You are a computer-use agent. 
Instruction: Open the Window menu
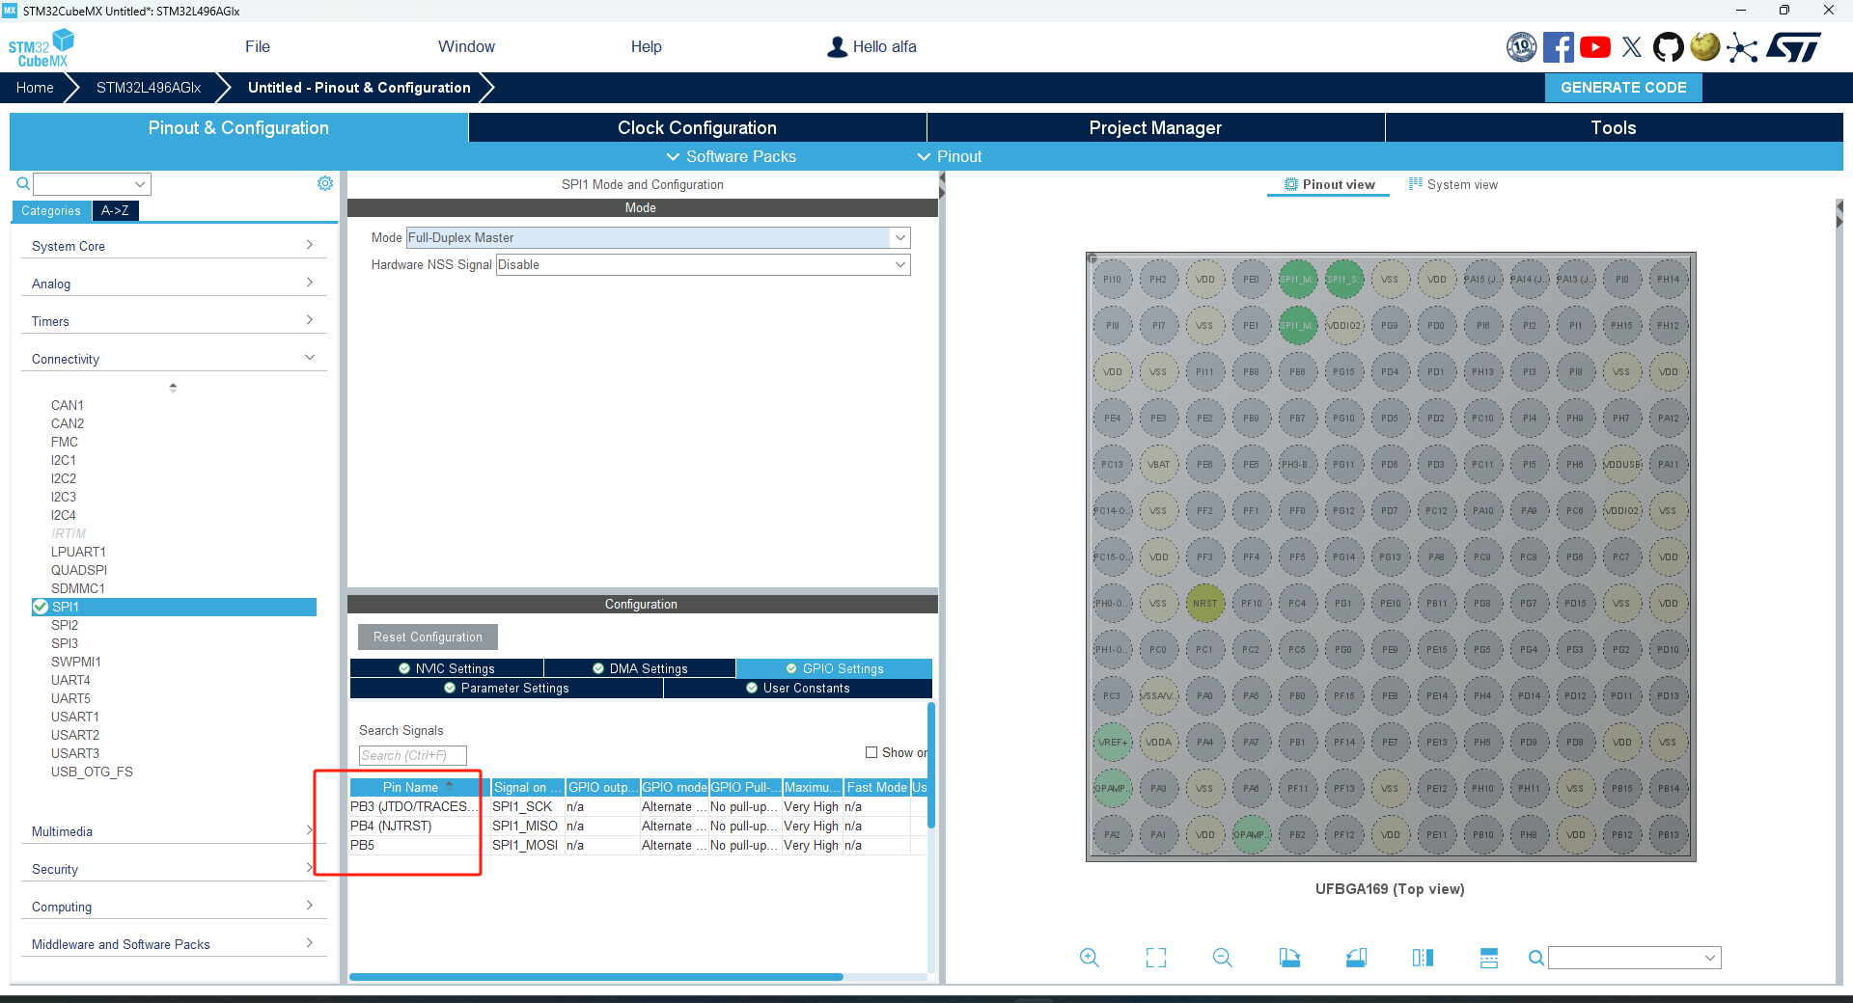466,46
